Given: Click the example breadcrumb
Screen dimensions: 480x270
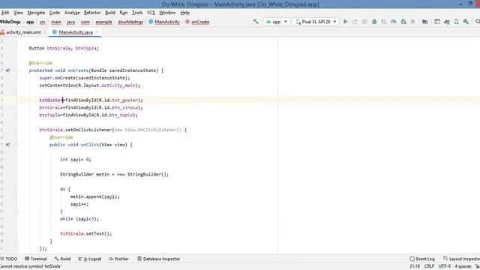Looking at the screenshot, I should point(103,22).
